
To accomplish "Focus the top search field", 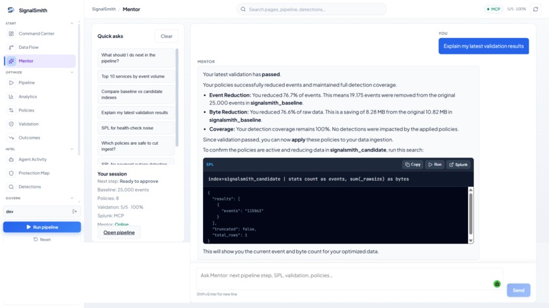I will (x=311, y=10).
